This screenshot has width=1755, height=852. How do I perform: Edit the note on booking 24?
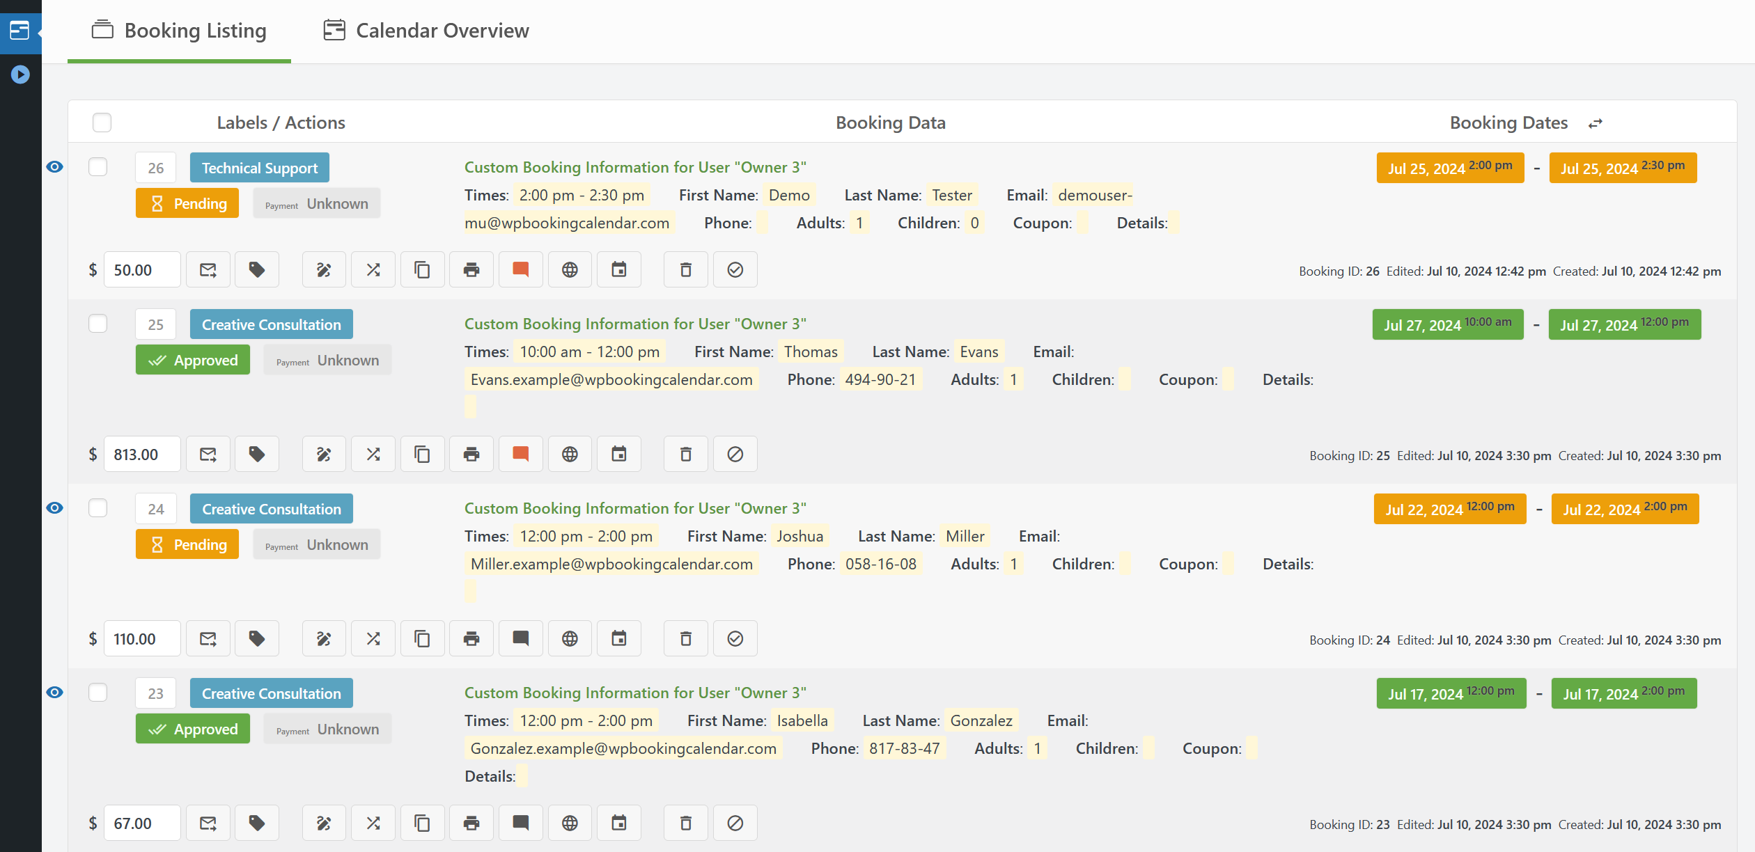(x=520, y=638)
